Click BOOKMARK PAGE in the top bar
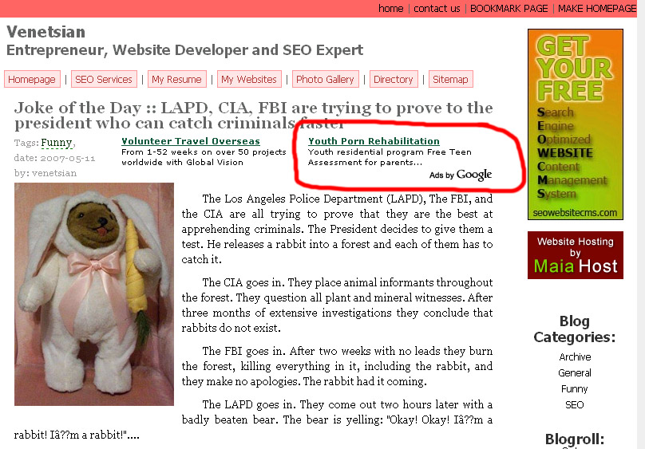Image resolution: width=645 pixels, height=449 pixels. 508,9
